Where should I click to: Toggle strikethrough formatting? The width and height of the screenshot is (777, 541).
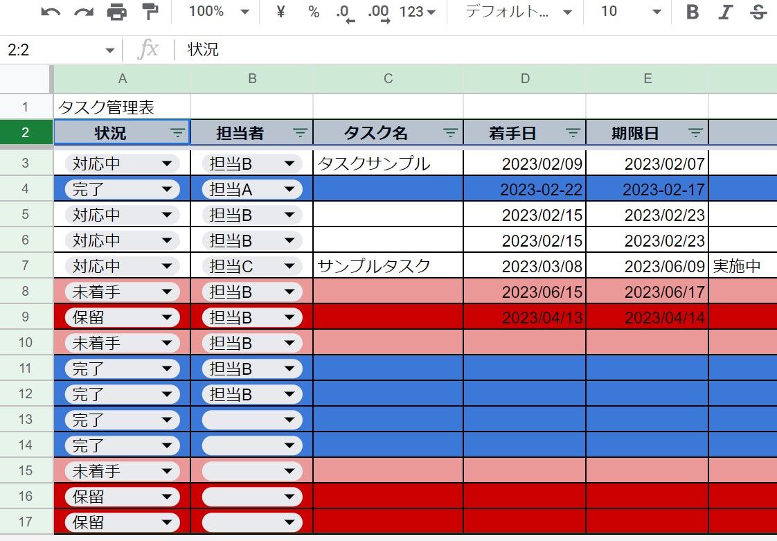(758, 11)
